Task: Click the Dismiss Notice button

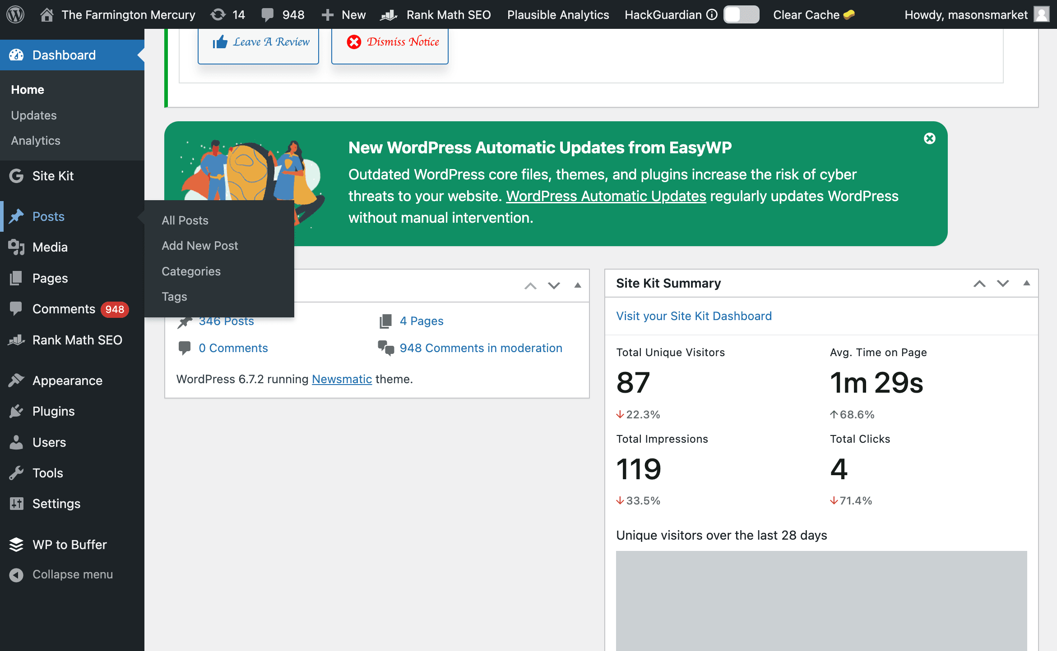Action: click(390, 42)
